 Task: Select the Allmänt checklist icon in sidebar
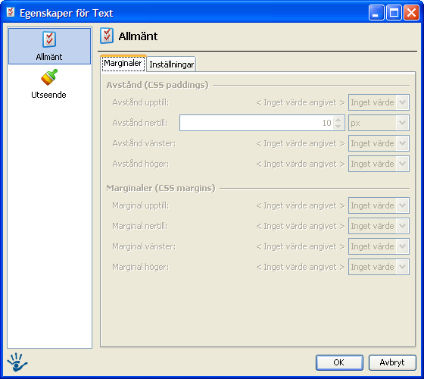(x=49, y=39)
